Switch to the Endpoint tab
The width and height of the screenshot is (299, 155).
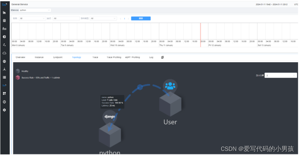[58, 57]
